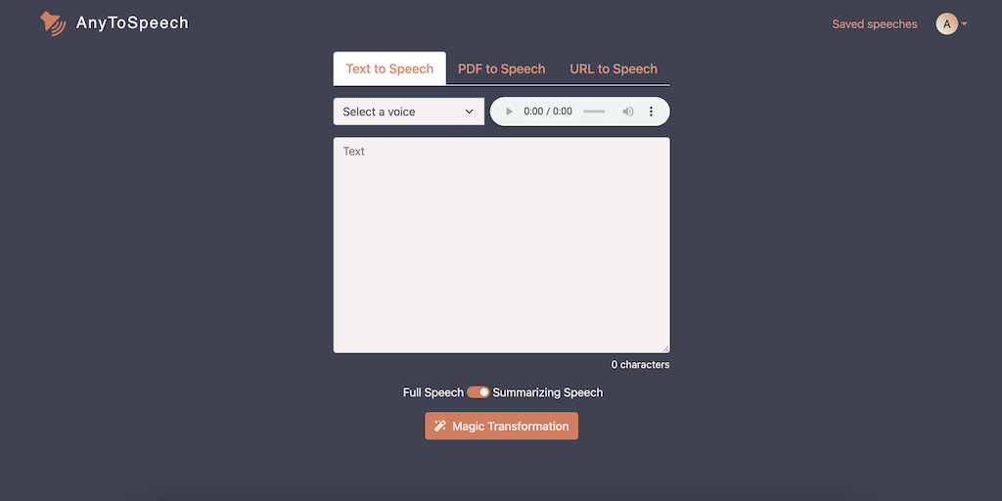Click the audio player seek bar
The width and height of the screenshot is (1002, 501).
(x=594, y=112)
